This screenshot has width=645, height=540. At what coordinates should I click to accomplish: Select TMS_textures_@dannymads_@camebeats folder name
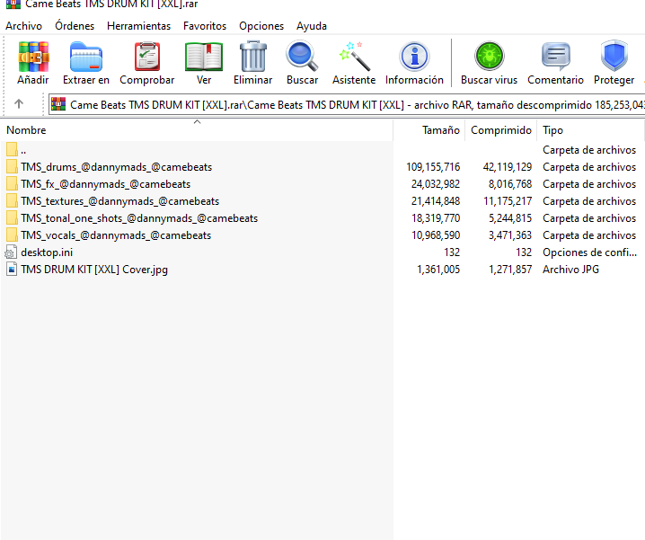[x=120, y=201]
